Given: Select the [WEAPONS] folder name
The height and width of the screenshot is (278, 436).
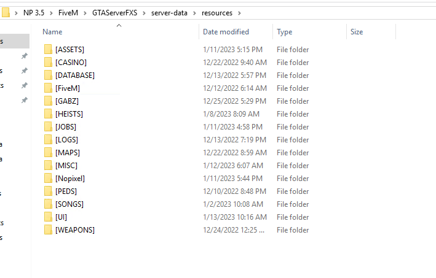Looking at the screenshot, I should point(75,230).
